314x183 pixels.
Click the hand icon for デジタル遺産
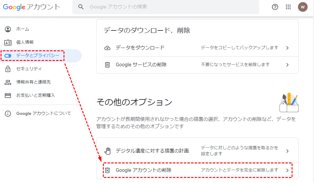point(107,151)
